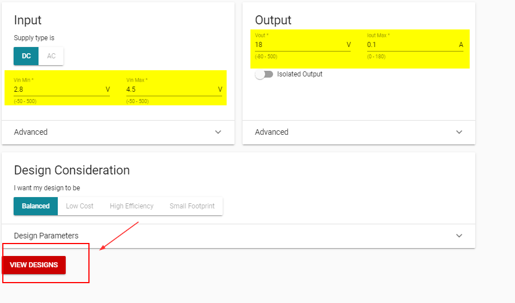Image resolution: width=515 pixels, height=303 pixels.
Task: Click the Design Consideration heading
Action: pos(72,170)
